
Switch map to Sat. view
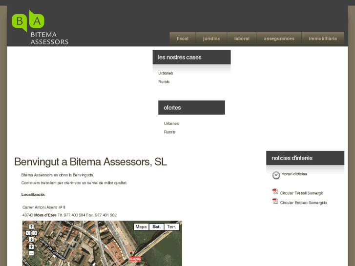(x=156, y=227)
